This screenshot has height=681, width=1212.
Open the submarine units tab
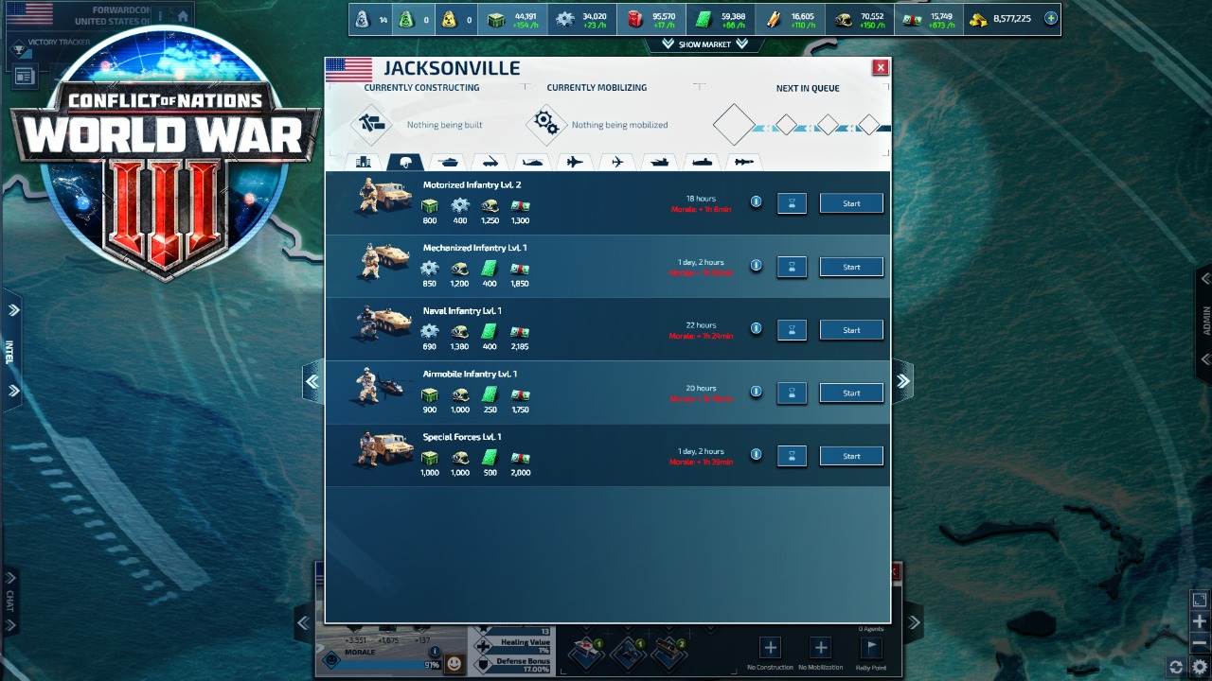coord(702,162)
